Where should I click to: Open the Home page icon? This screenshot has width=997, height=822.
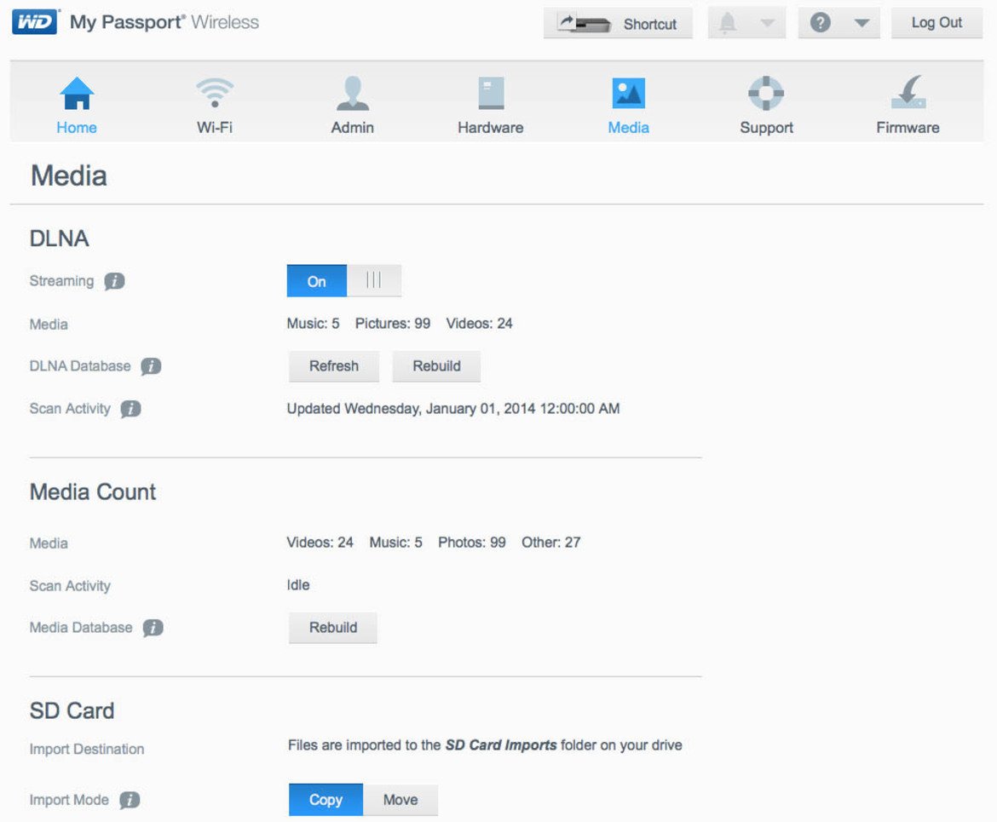pyautogui.click(x=77, y=94)
